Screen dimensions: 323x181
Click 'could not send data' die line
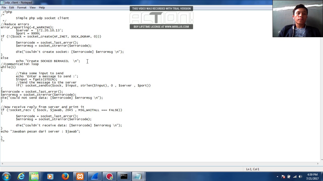pos(52,98)
